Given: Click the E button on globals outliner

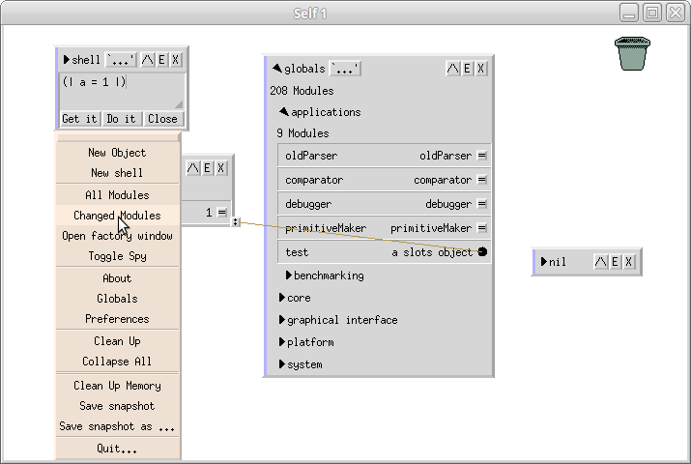Looking at the screenshot, I should click(x=467, y=69).
